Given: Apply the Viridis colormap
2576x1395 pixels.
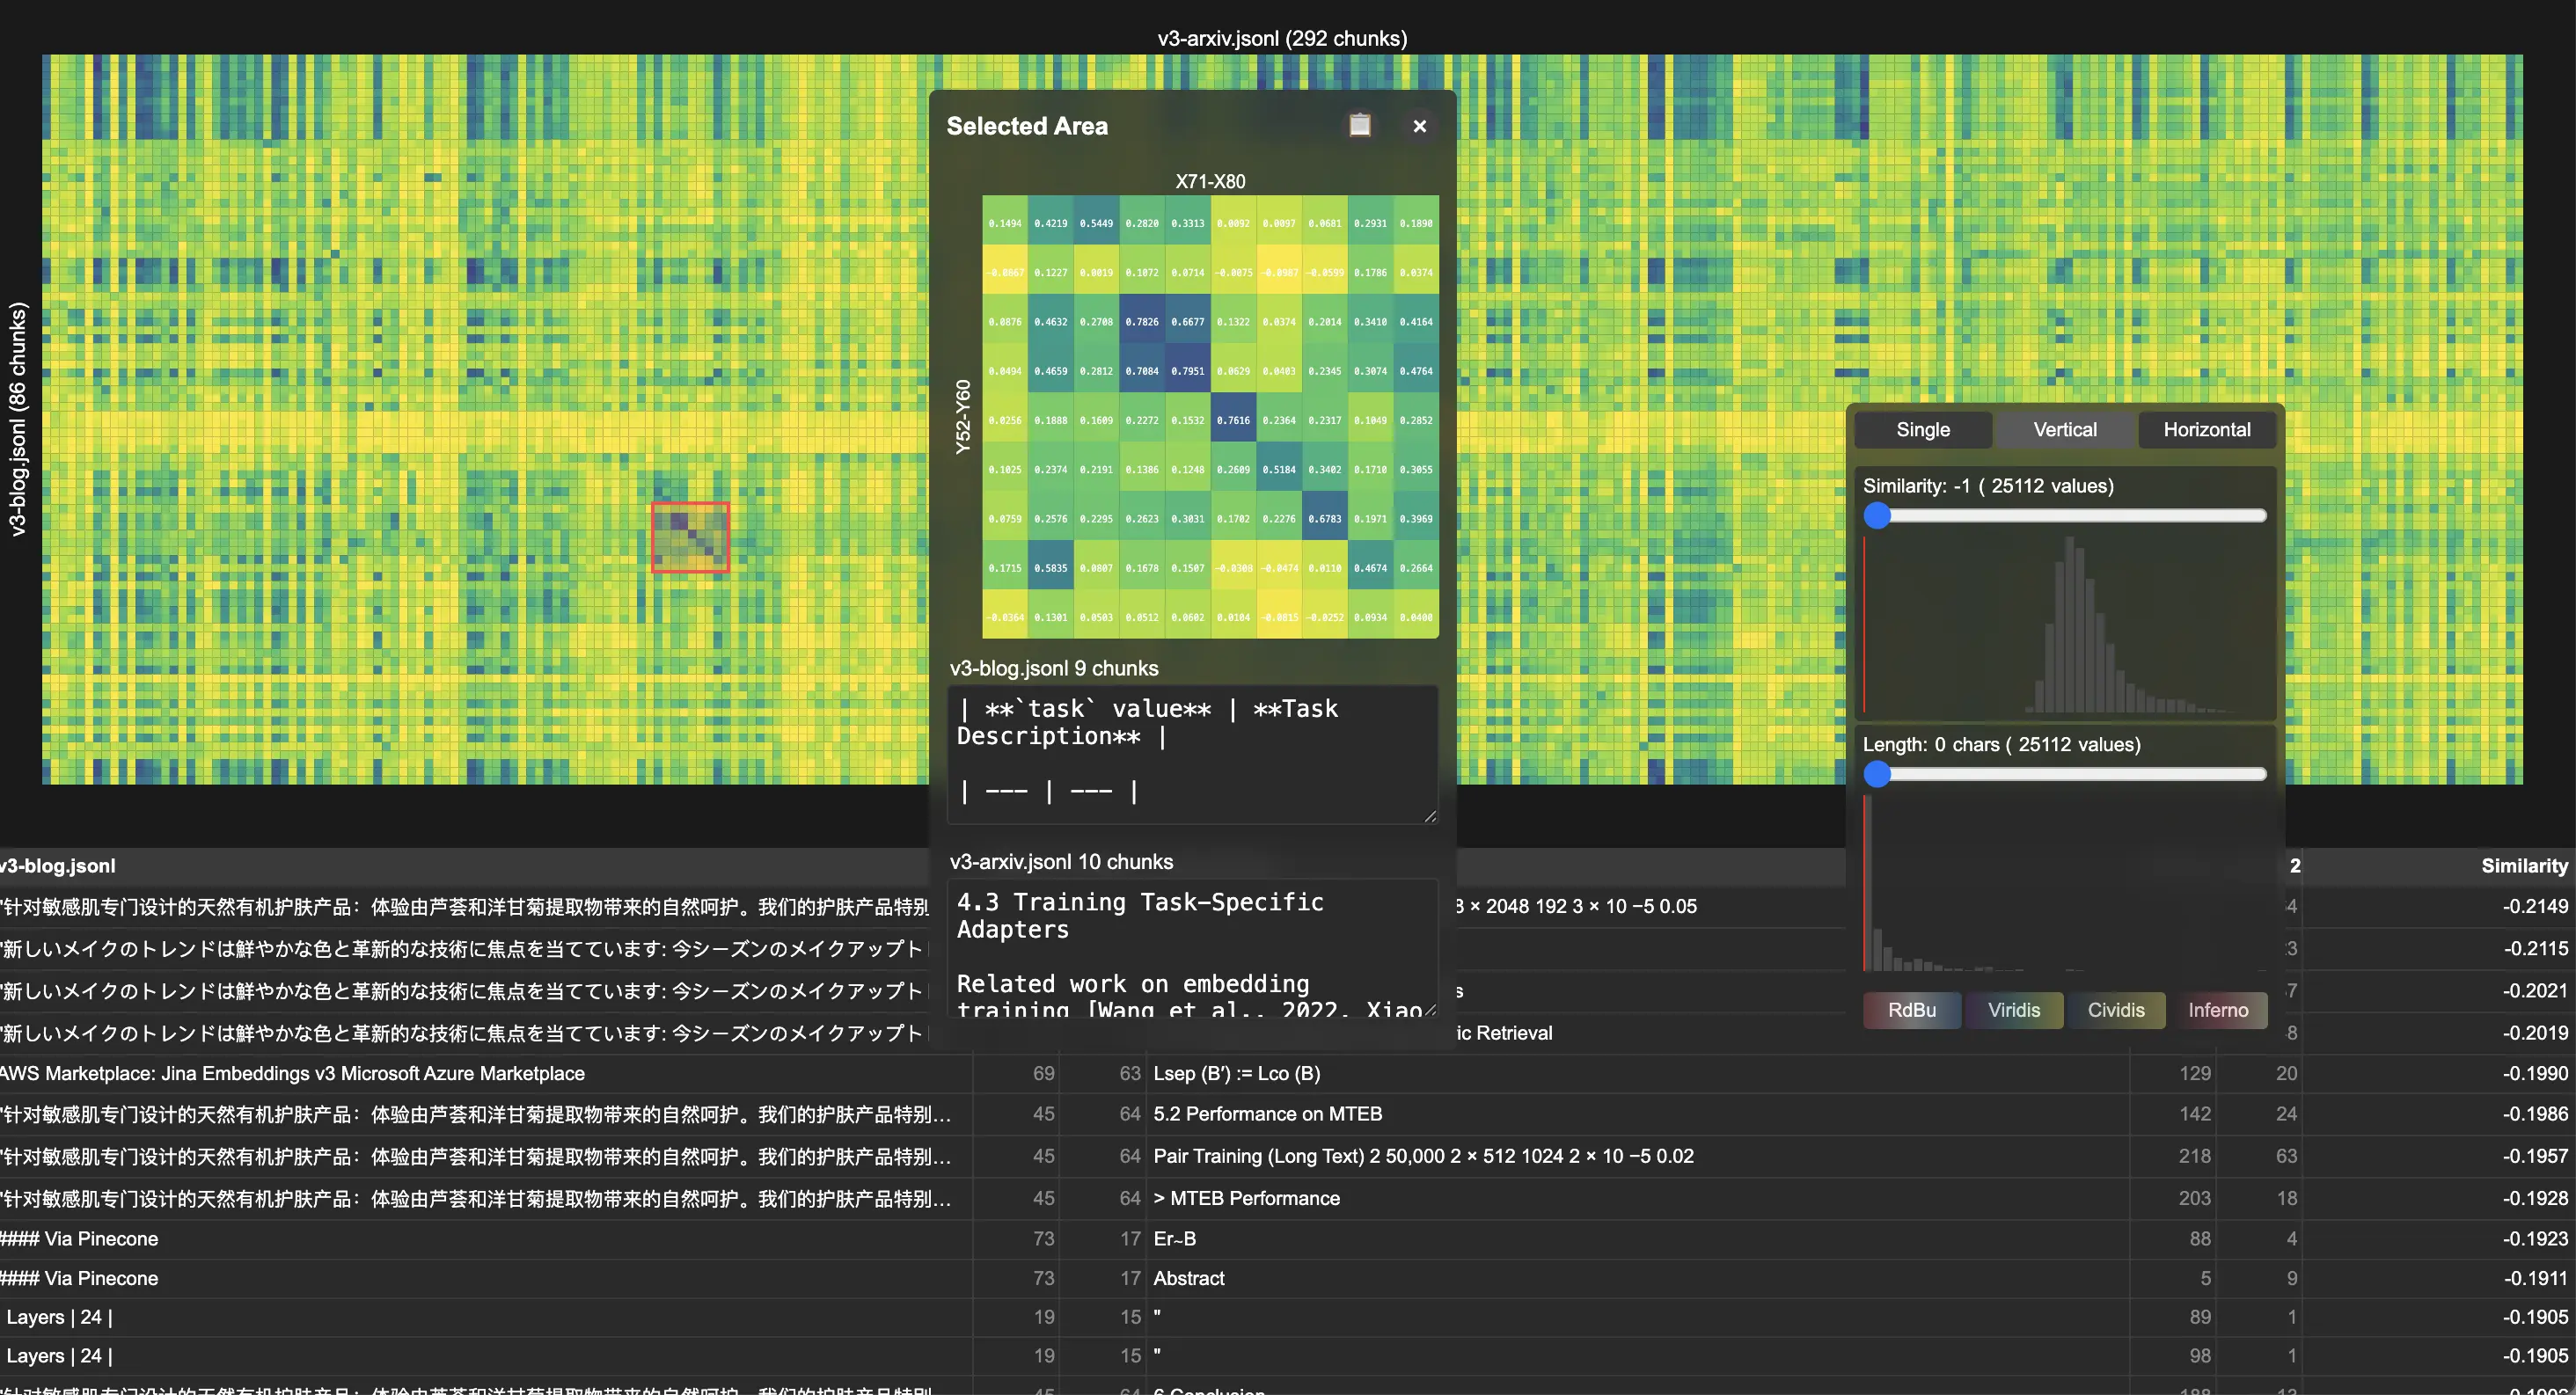Looking at the screenshot, I should (2014, 1009).
